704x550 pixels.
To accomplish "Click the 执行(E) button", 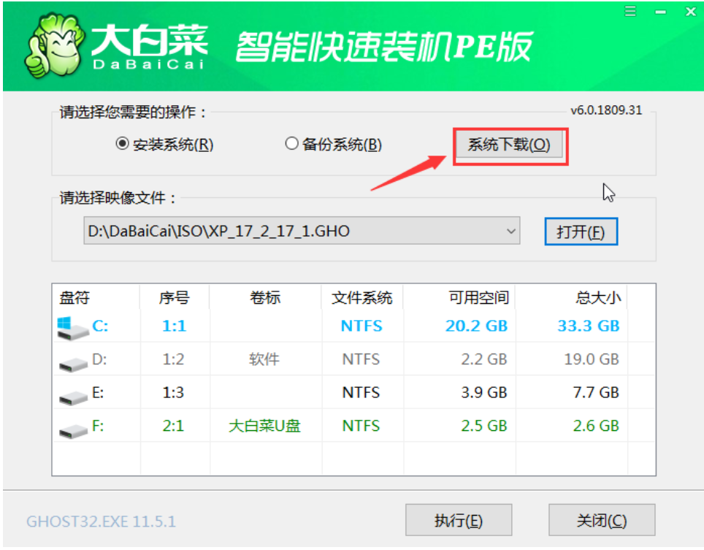I will [459, 520].
